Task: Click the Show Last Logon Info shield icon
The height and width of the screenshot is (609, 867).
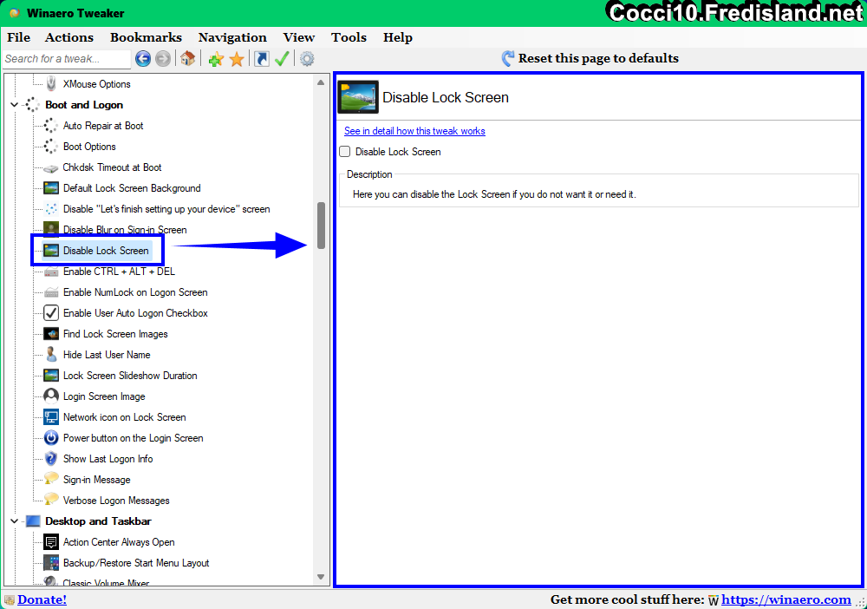Action: pyautogui.click(x=51, y=459)
